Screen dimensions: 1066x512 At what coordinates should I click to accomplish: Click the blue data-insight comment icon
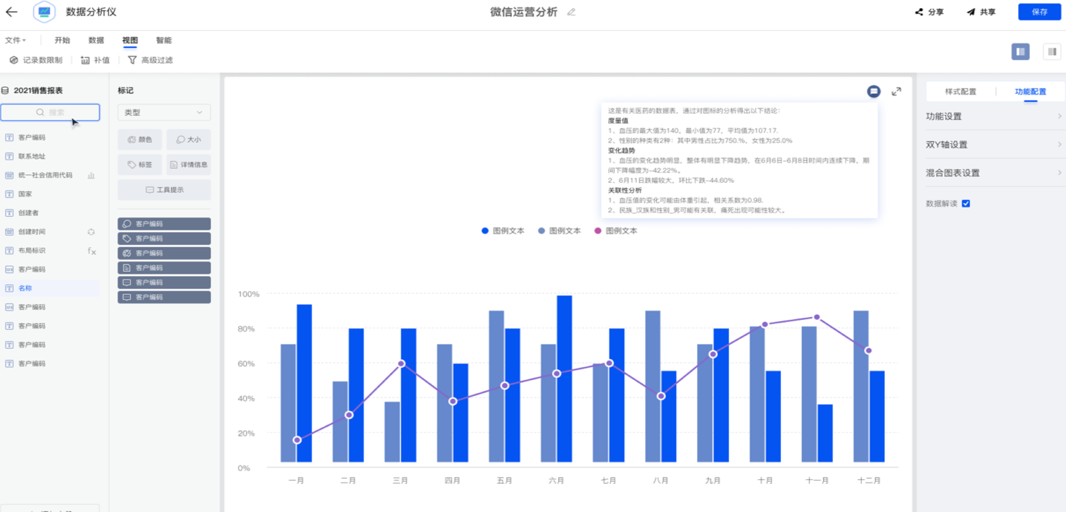tap(874, 91)
